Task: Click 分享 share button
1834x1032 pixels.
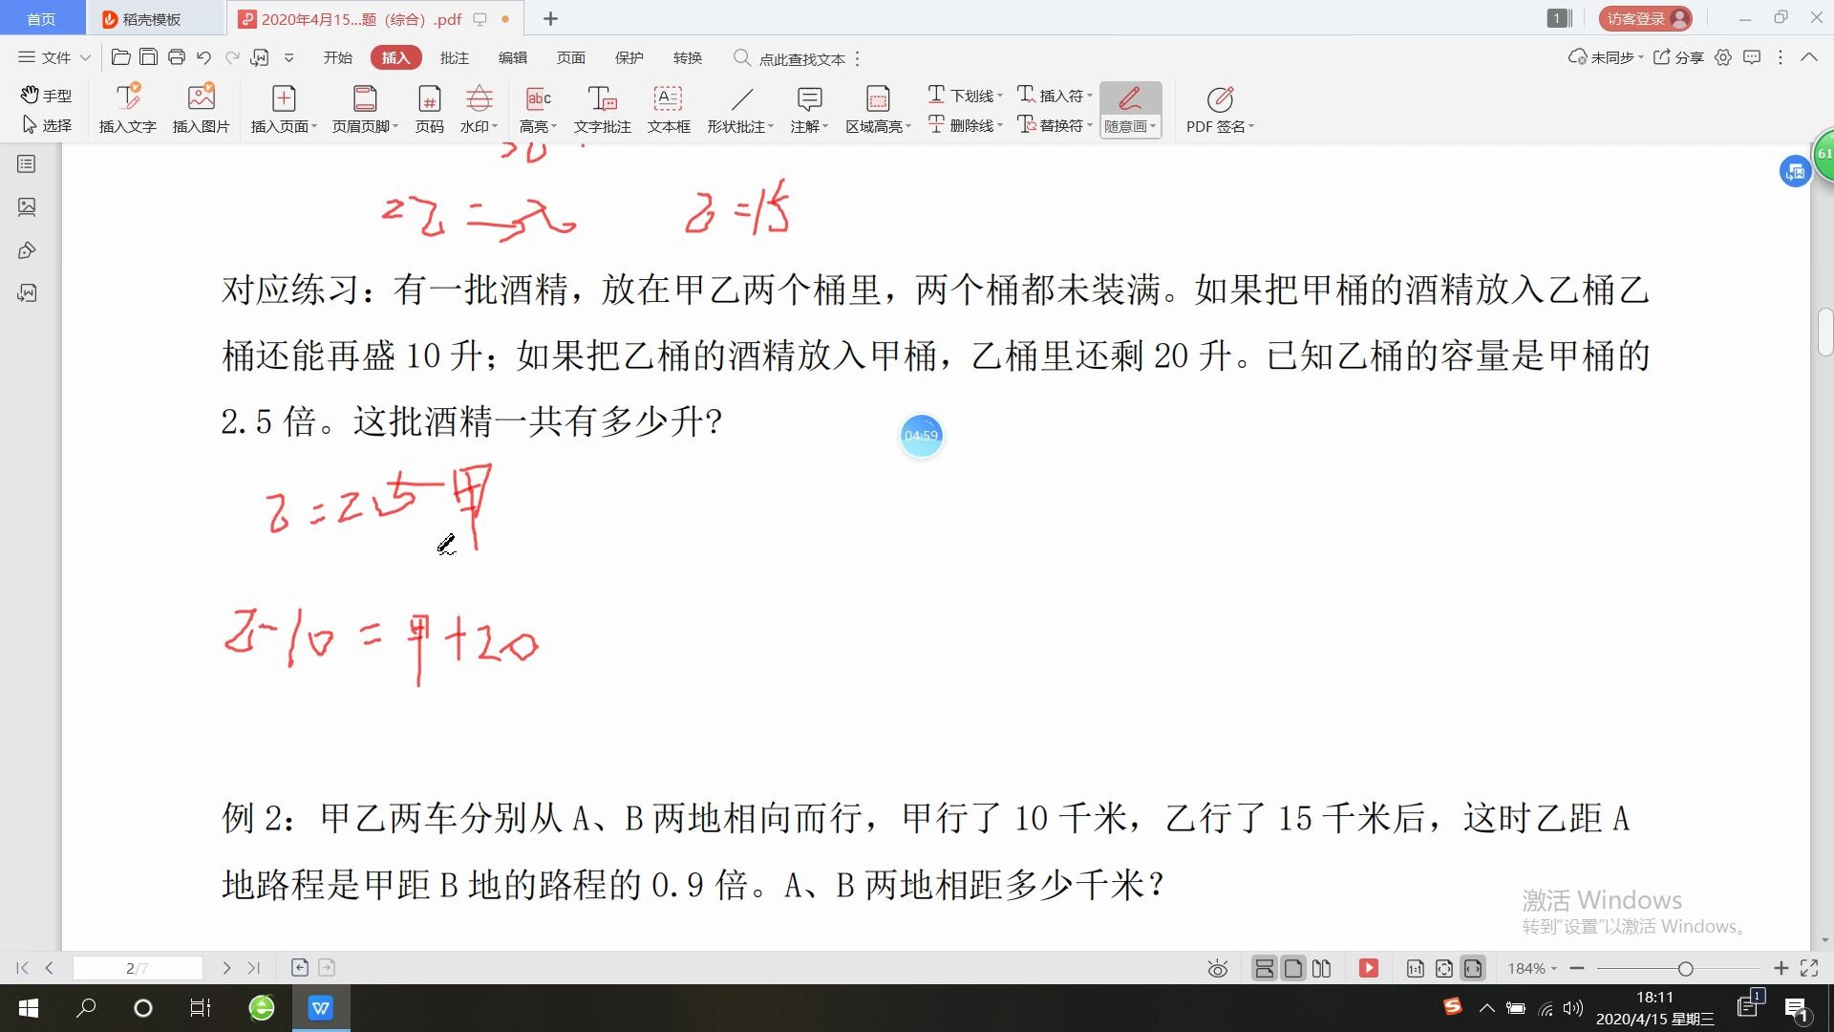Action: pos(1678,57)
